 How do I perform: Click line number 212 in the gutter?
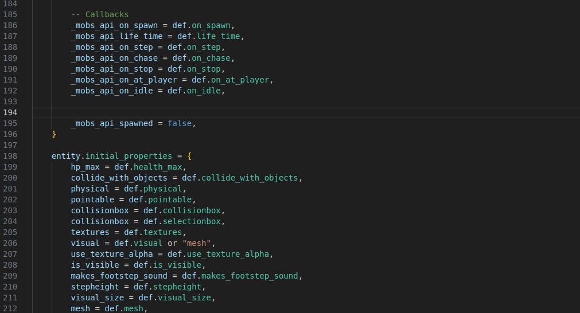(x=10, y=308)
